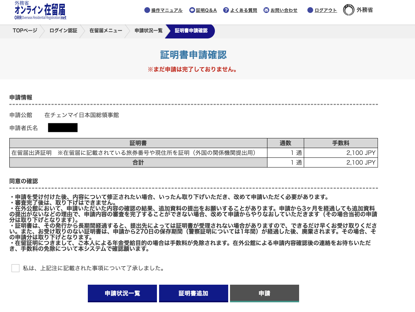The height and width of the screenshot is (312, 415).
Task: Go to 申請状況一覧 breadcrumb step
Action: [149, 31]
